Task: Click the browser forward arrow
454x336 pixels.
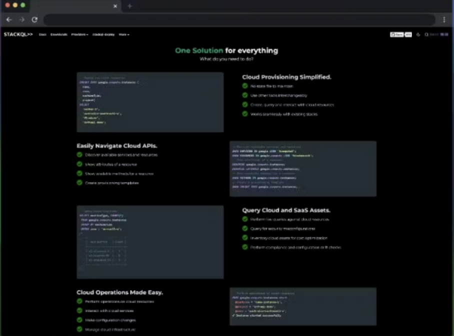Action: [x=22, y=19]
